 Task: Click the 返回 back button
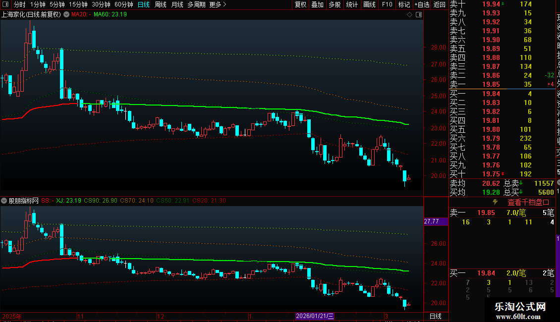(x=440, y=5)
